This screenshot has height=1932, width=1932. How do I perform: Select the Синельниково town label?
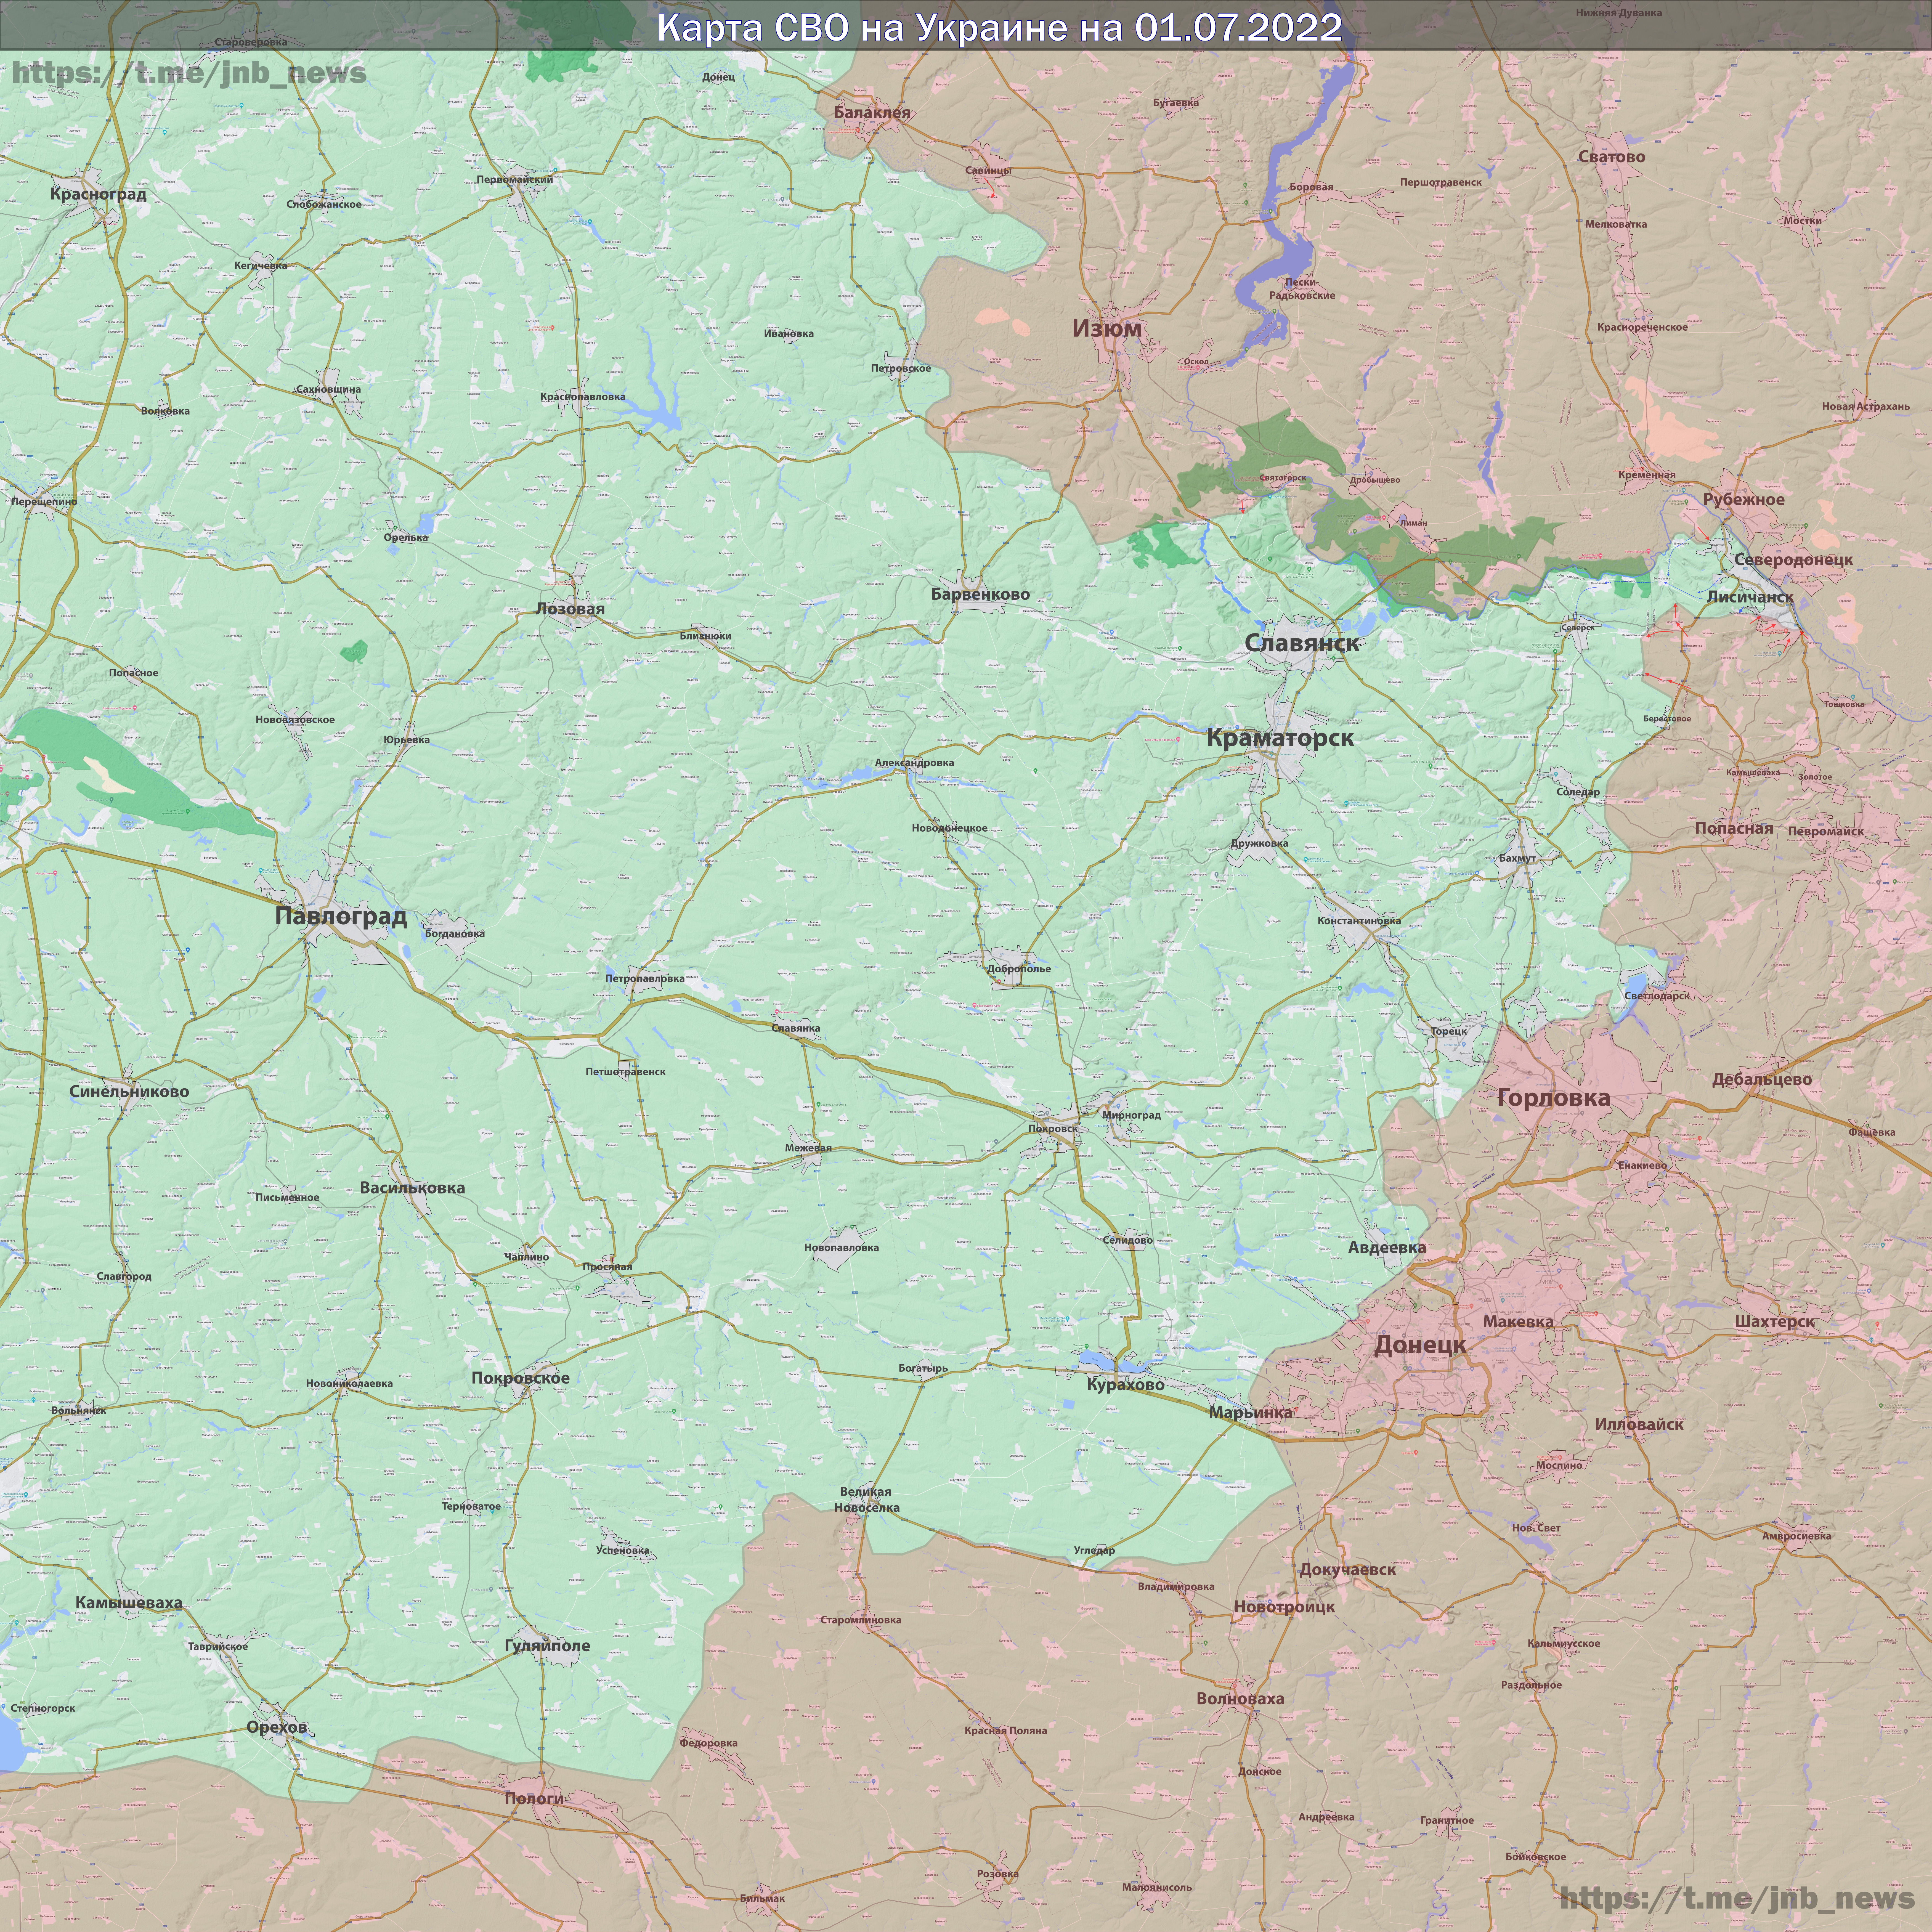[129, 1092]
